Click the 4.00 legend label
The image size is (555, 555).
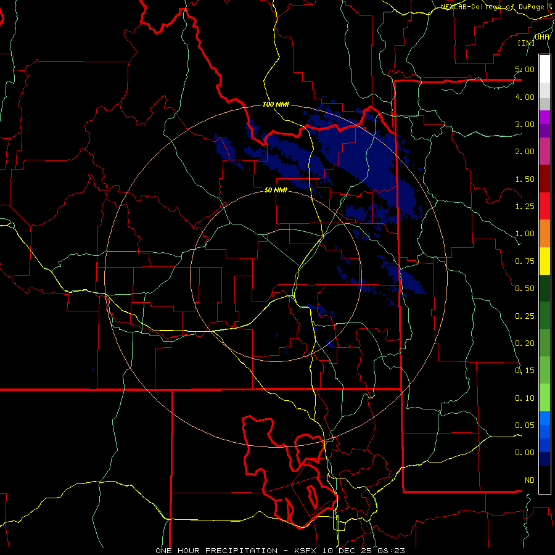pyautogui.click(x=525, y=97)
